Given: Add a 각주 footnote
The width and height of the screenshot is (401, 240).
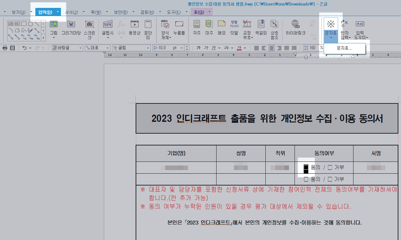Looking at the screenshot, I should (197, 28).
